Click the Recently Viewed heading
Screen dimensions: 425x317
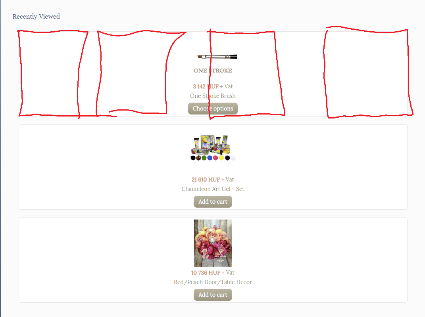[x=36, y=17]
